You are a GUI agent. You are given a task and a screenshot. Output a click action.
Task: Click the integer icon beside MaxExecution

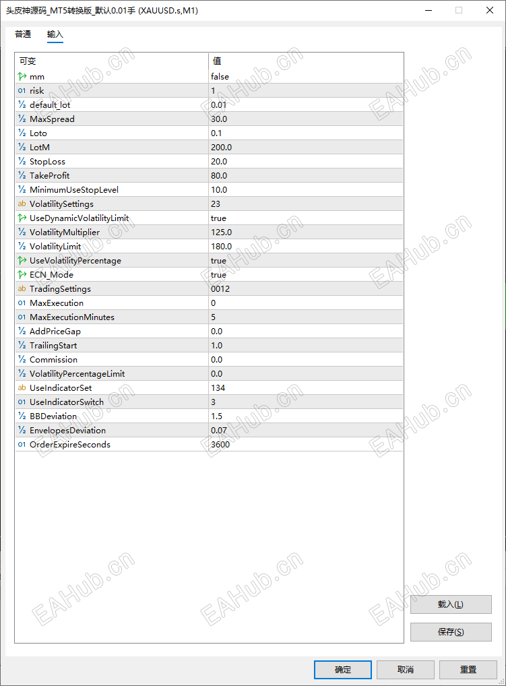[22, 303]
